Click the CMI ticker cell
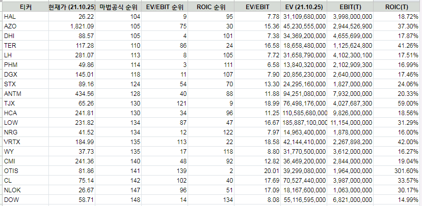Viewport: 422px width, 206px height. tap(25, 161)
